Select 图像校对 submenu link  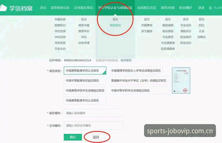tap(60, 25)
